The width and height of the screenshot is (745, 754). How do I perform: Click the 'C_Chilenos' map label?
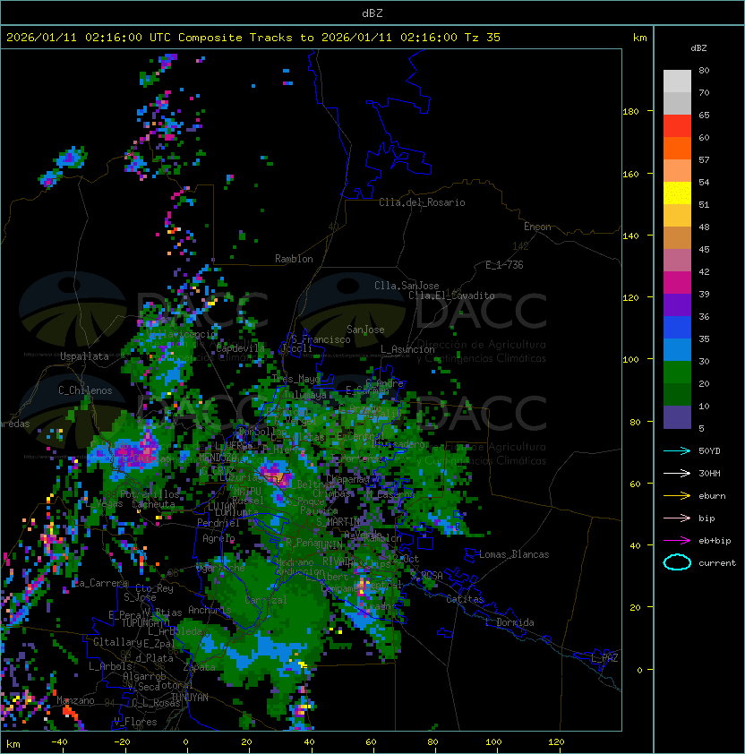pyautogui.click(x=85, y=390)
